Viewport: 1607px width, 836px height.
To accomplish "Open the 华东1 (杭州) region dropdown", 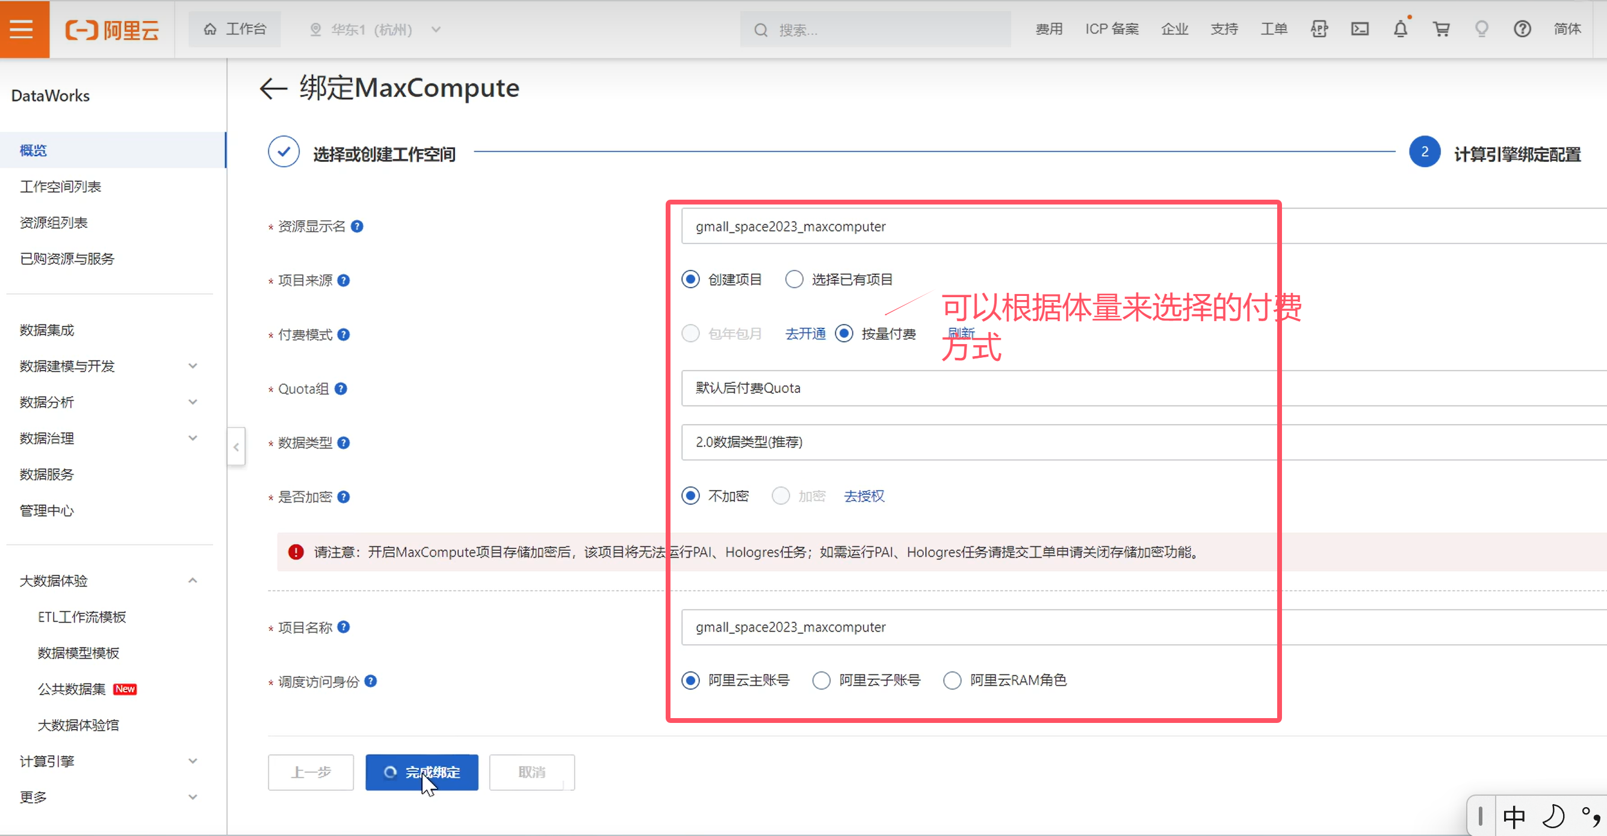I will click(x=374, y=29).
